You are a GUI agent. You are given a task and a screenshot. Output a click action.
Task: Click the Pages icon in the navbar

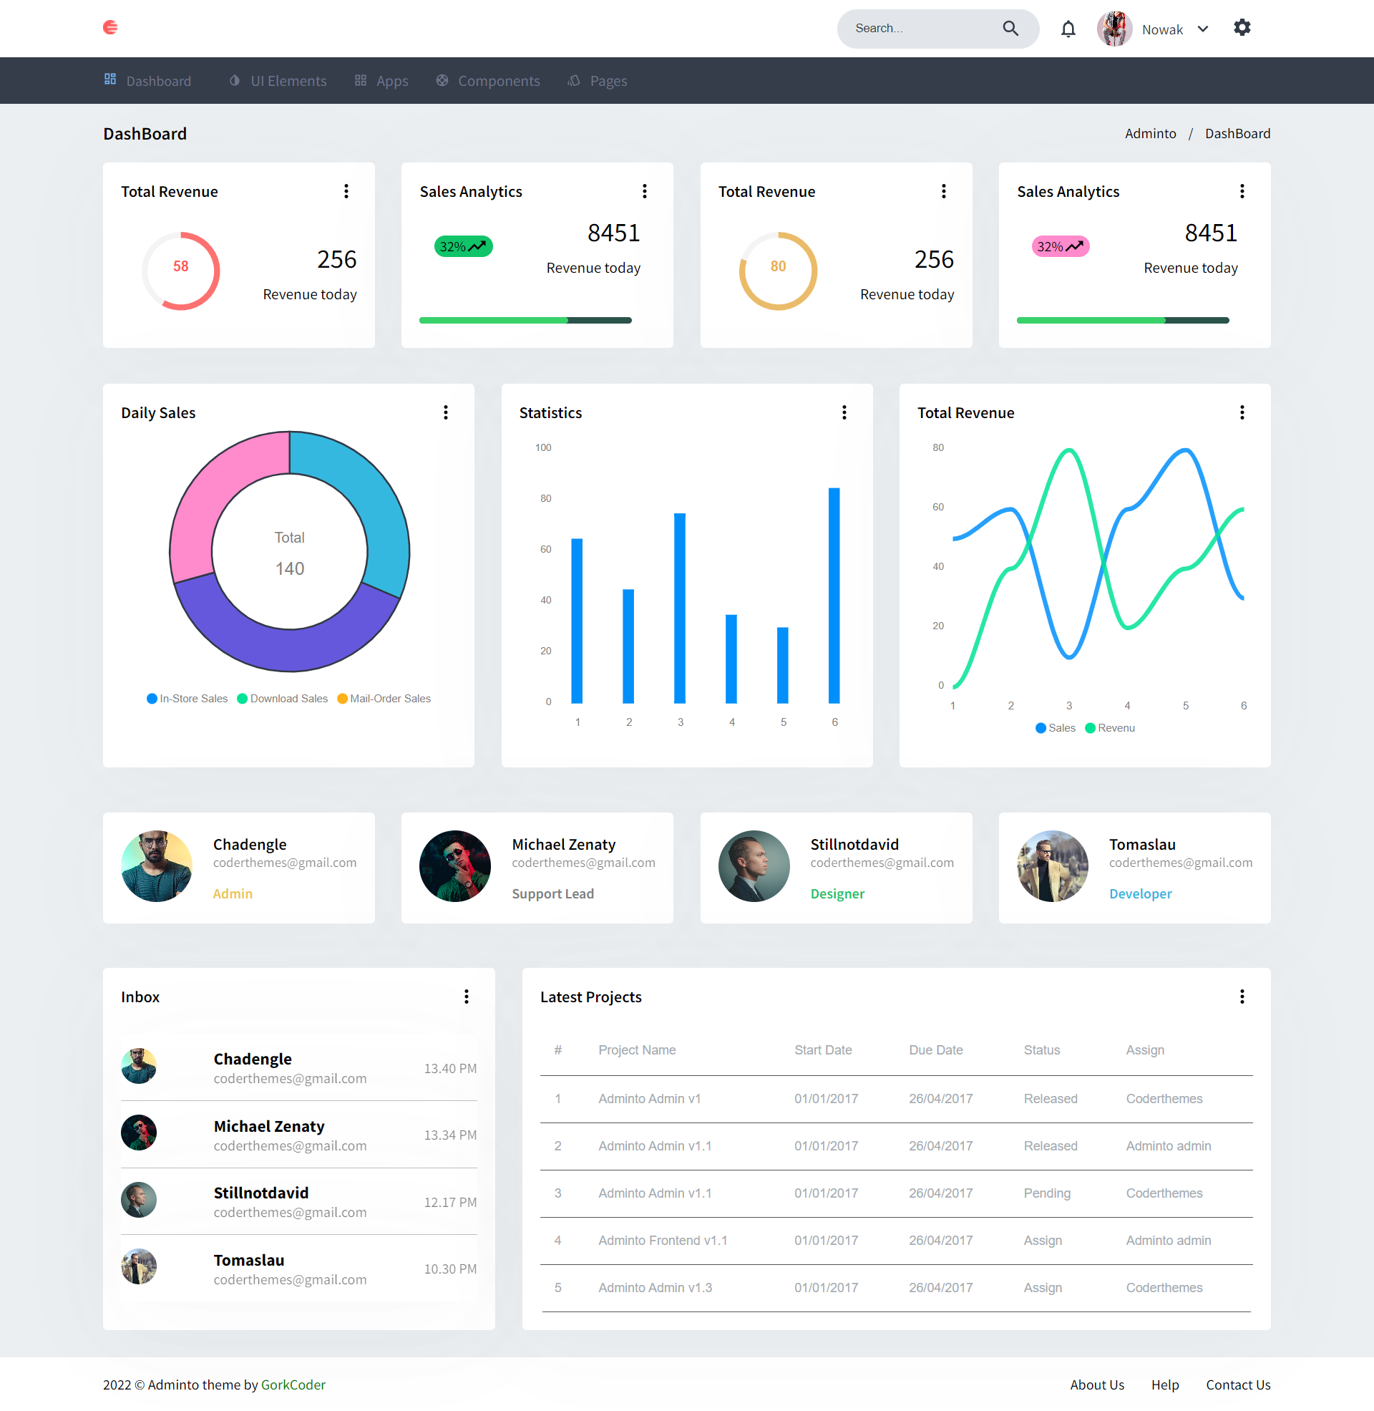click(x=574, y=80)
